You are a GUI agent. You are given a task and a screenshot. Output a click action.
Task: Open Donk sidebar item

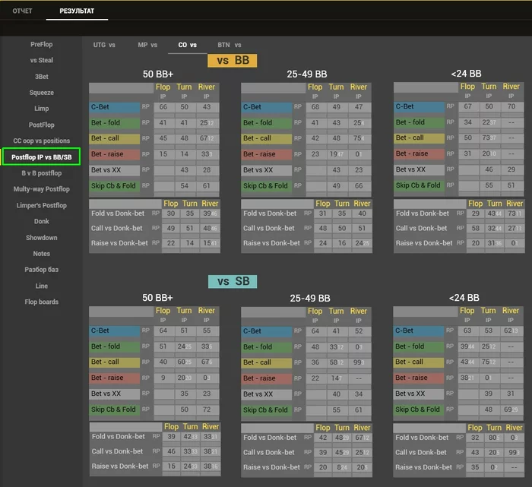pyautogui.click(x=41, y=221)
